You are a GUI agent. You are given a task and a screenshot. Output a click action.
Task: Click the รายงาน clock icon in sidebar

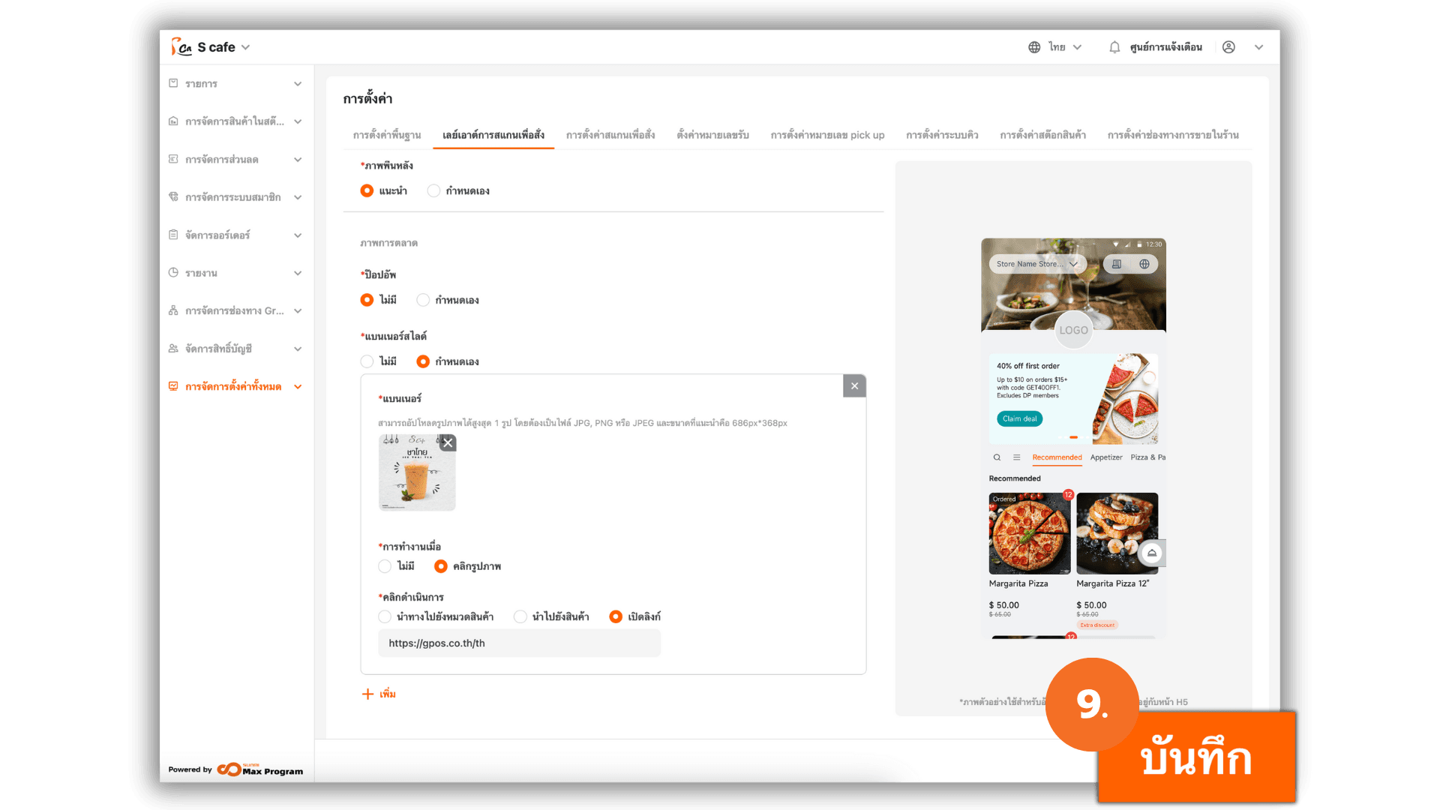coord(173,272)
